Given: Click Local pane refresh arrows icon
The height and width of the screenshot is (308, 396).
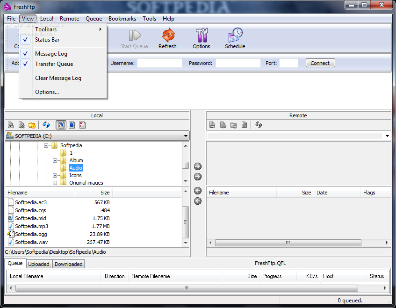Looking at the screenshot, I should pyautogui.click(x=46, y=125).
